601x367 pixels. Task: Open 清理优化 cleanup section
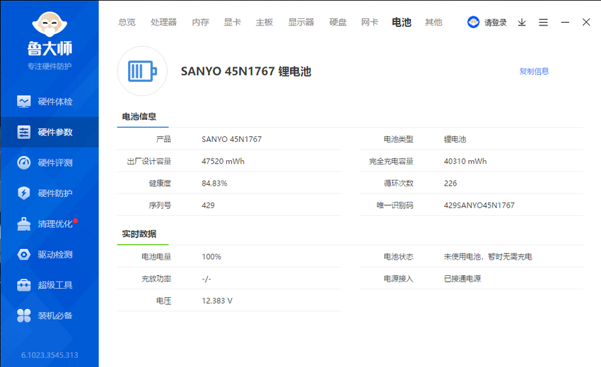49,224
